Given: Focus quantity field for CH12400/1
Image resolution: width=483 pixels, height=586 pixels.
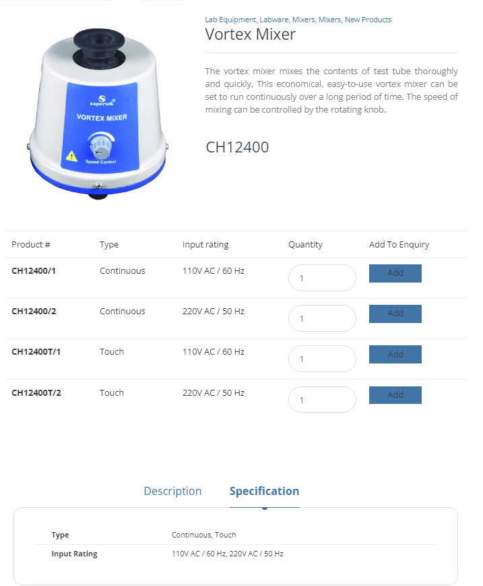Looking at the screenshot, I should [x=322, y=278].
